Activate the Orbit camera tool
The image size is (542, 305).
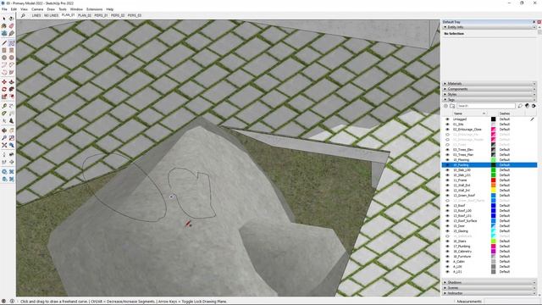4,130
